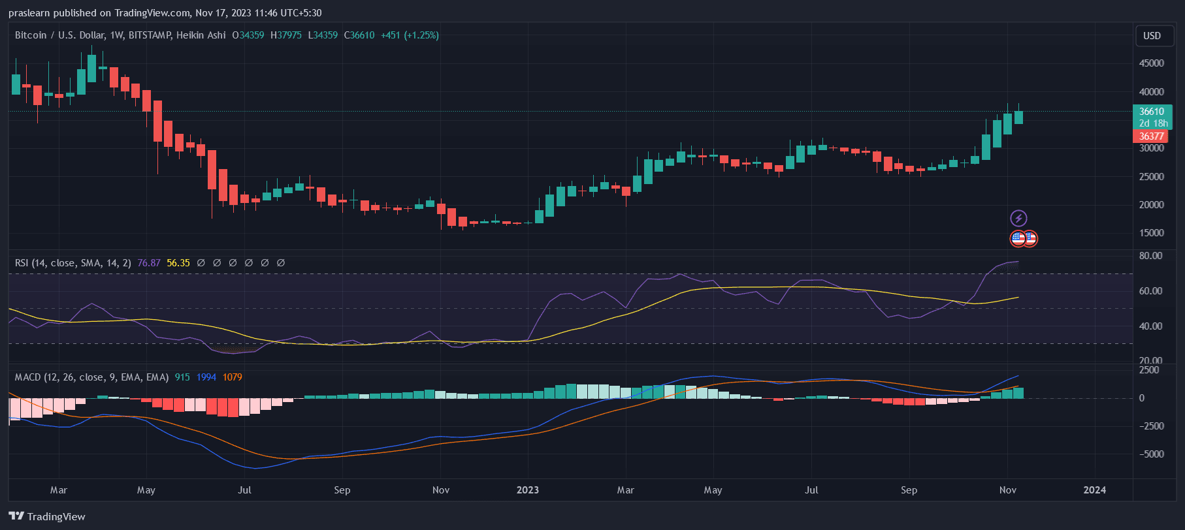The height and width of the screenshot is (530, 1185).
Task: Click the purple RSI value 76.87
Action: click(149, 263)
